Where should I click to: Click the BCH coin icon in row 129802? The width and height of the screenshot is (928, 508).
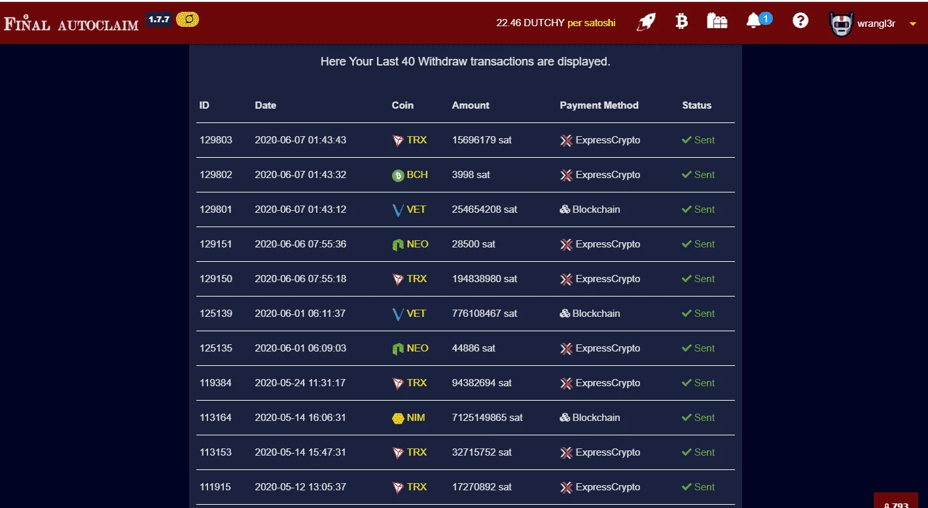[x=398, y=175]
